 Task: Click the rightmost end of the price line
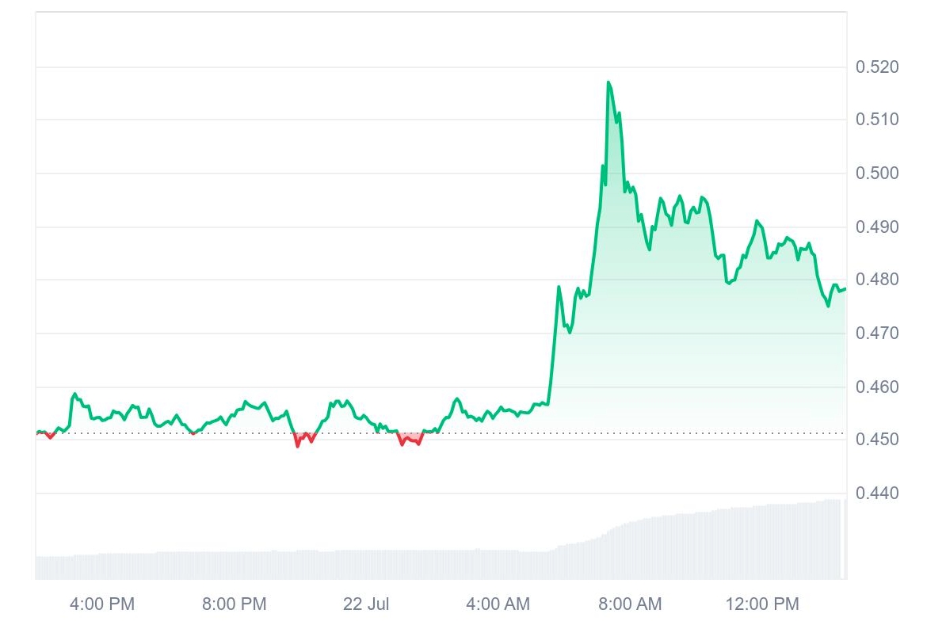[x=845, y=288]
